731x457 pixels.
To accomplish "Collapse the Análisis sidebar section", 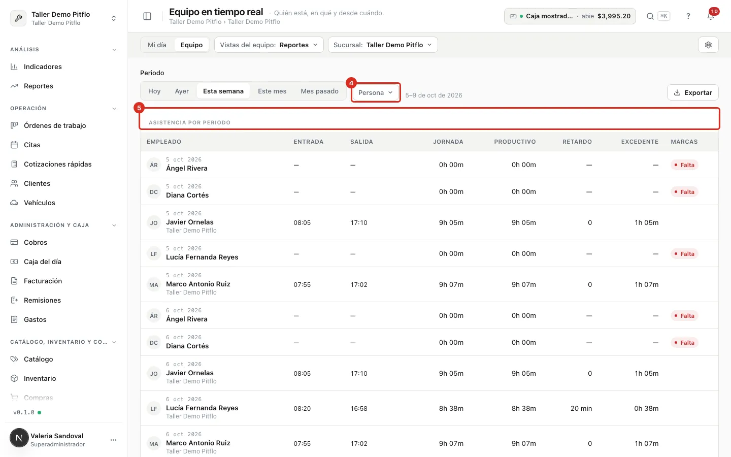I will coord(114,50).
